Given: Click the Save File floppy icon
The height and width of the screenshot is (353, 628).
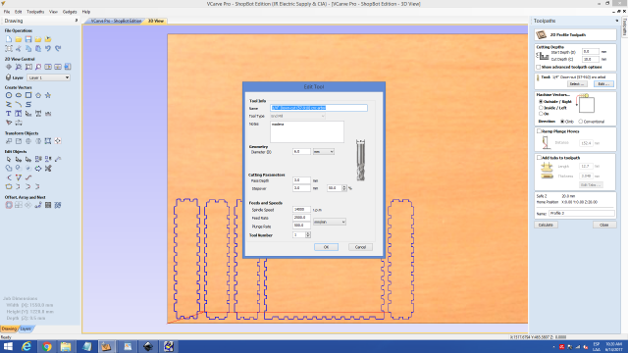Looking at the screenshot, I should point(28,39).
